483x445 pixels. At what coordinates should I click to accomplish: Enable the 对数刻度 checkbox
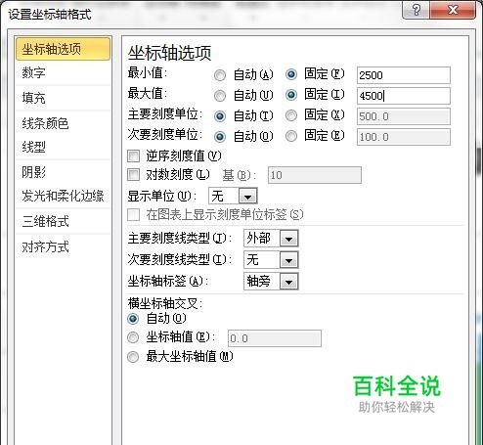click(x=133, y=175)
